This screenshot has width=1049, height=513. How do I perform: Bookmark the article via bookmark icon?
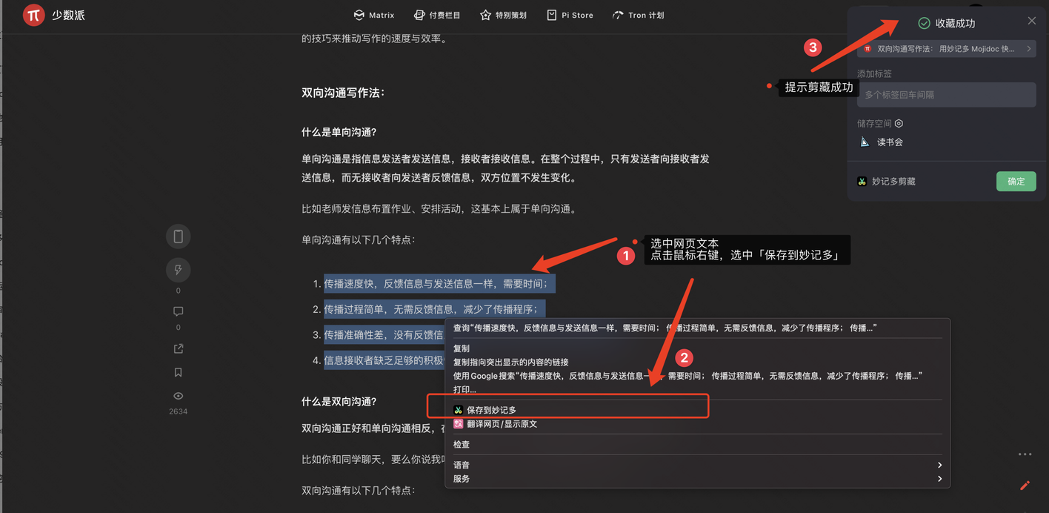click(x=179, y=372)
